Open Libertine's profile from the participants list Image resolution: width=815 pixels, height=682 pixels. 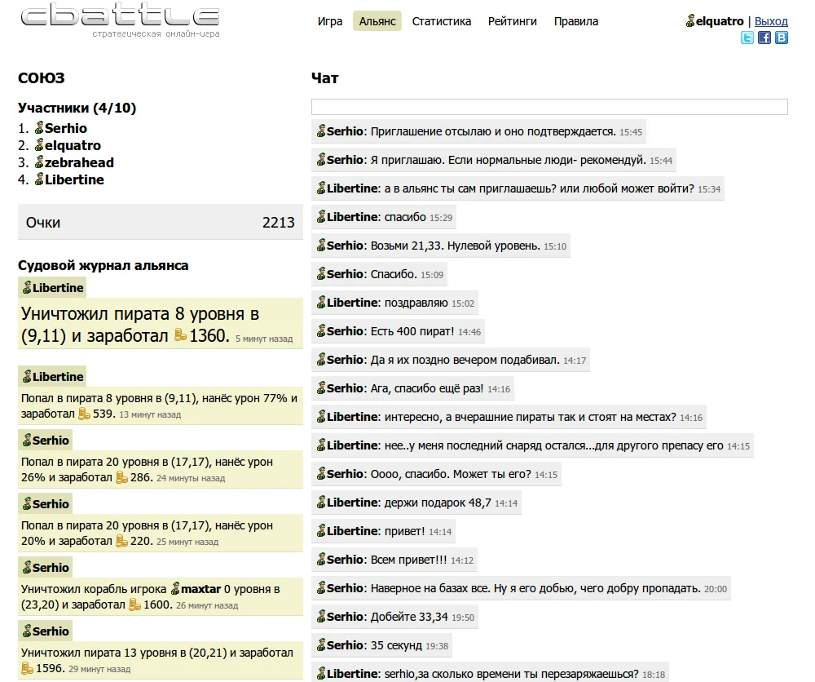coord(74,179)
